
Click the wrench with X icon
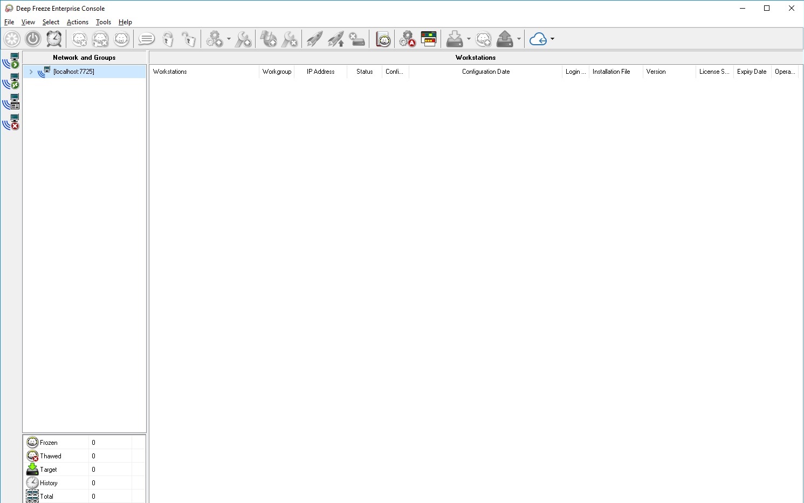(x=290, y=39)
